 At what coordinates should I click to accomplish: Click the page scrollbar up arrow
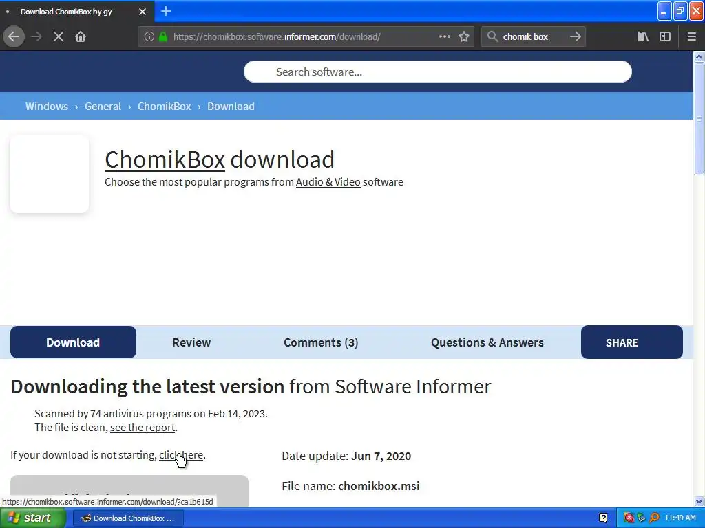(699, 56)
